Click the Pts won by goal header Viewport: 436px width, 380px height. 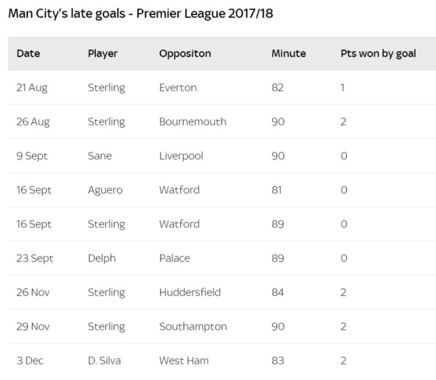click(x=378, y=54)
